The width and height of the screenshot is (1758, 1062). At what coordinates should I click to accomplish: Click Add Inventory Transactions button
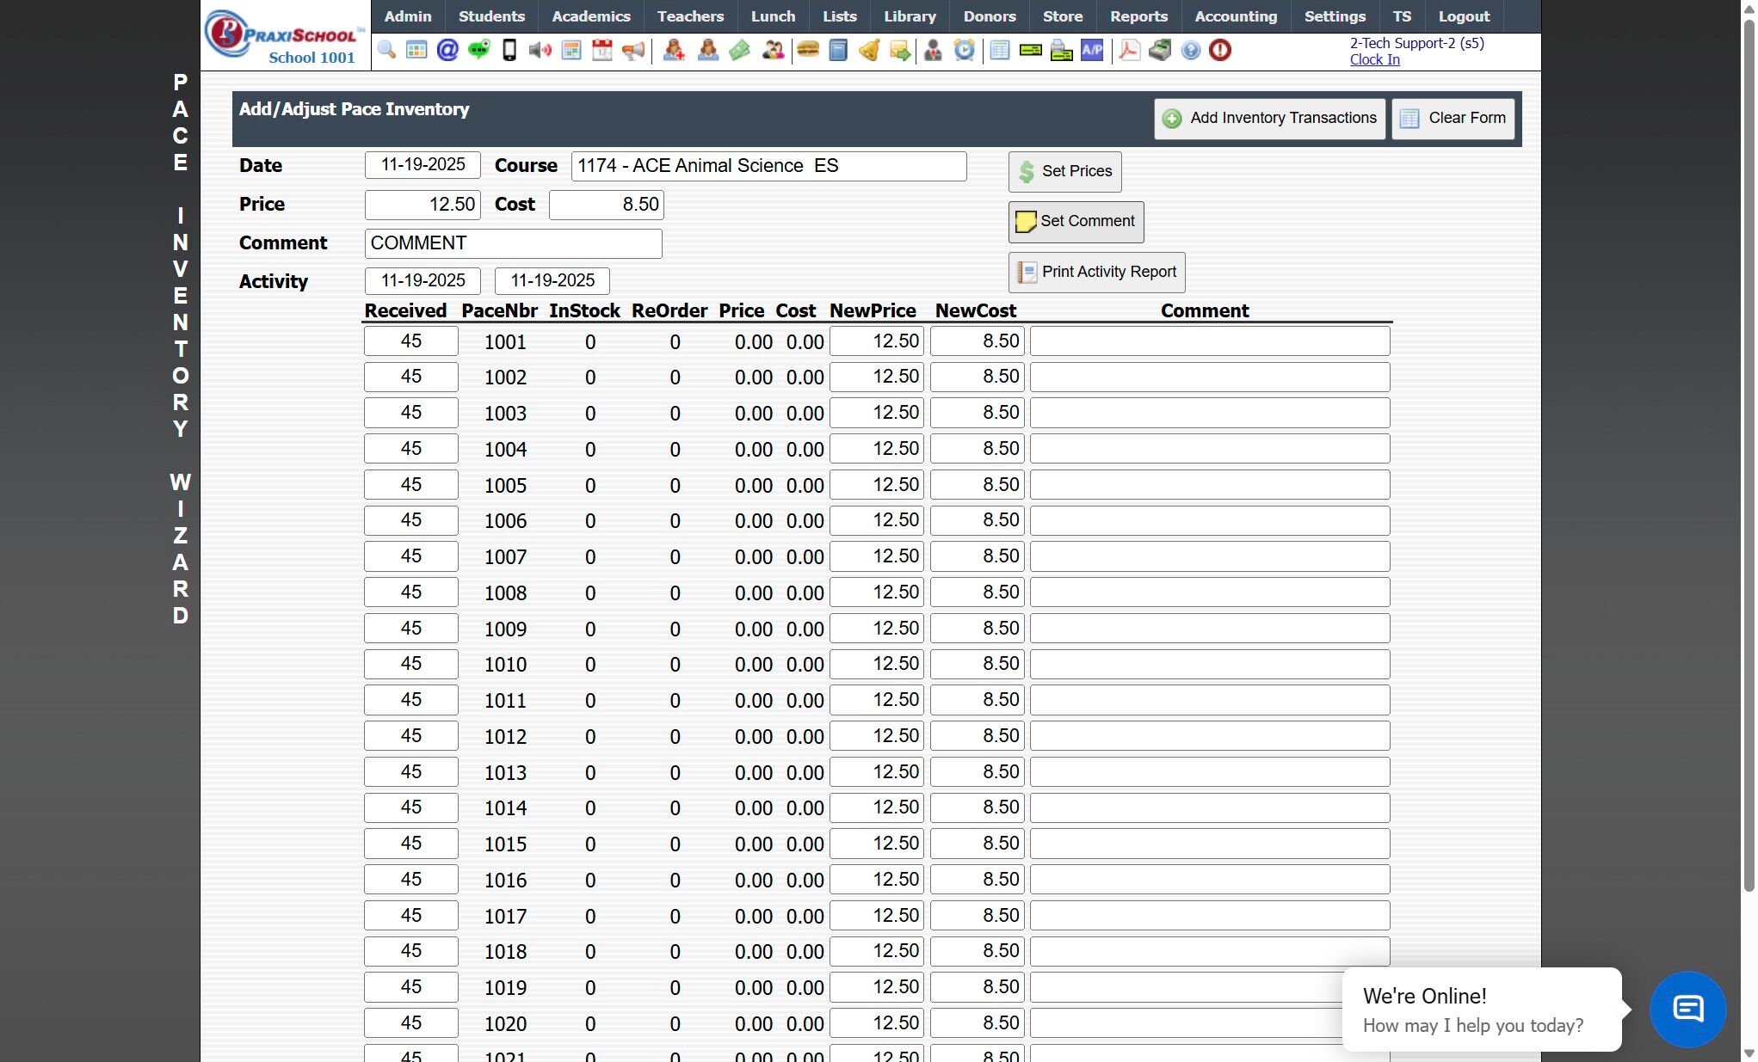point(1270,118)
